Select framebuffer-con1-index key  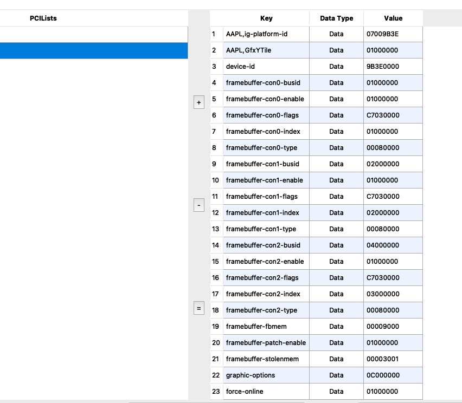click(266, 213)
